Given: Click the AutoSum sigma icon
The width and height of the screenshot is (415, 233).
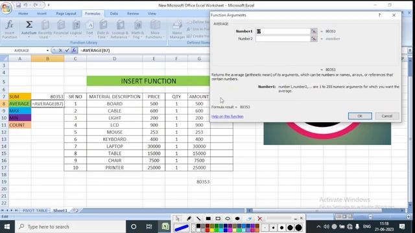Looking at the screenshot, I should 29,25.
